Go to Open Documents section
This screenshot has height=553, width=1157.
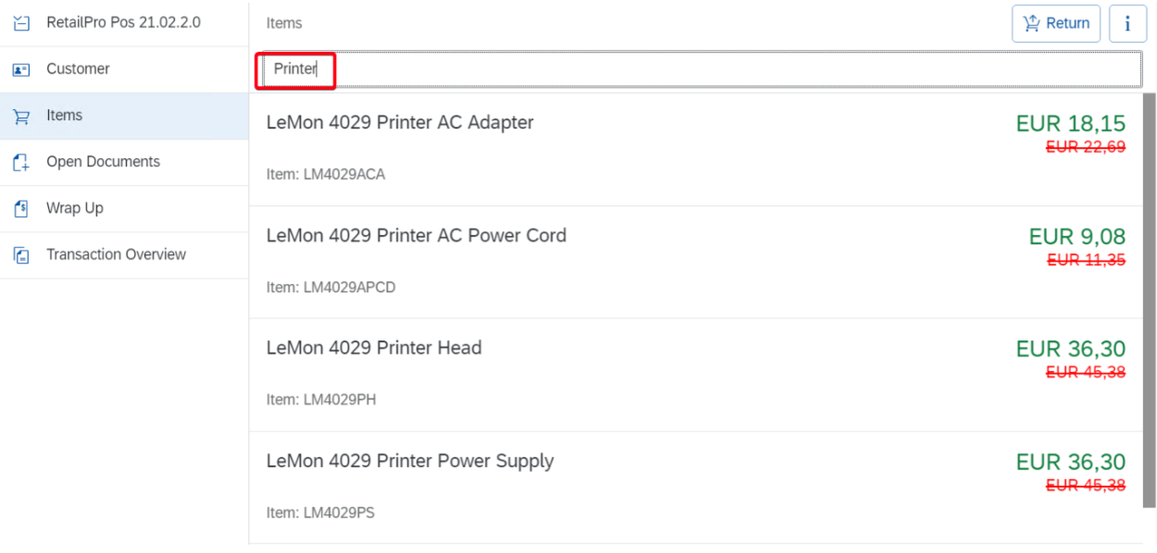point(103,162)
